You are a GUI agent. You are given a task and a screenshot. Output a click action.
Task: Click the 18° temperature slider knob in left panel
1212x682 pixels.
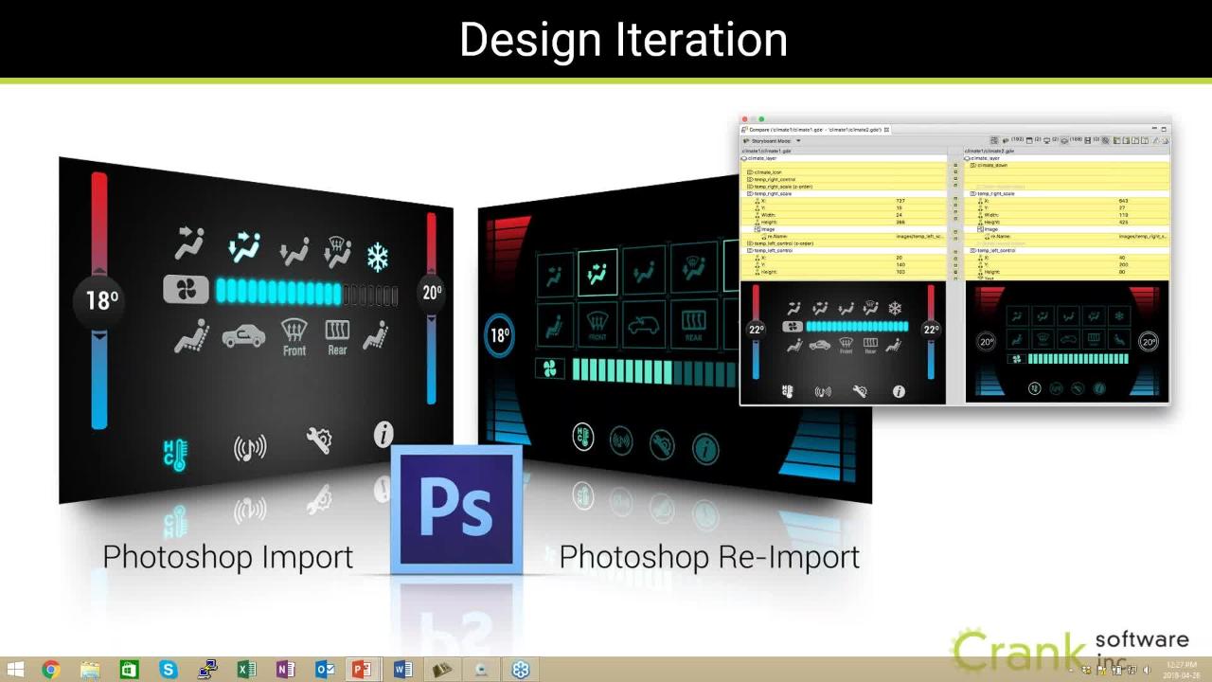(101, 300)
